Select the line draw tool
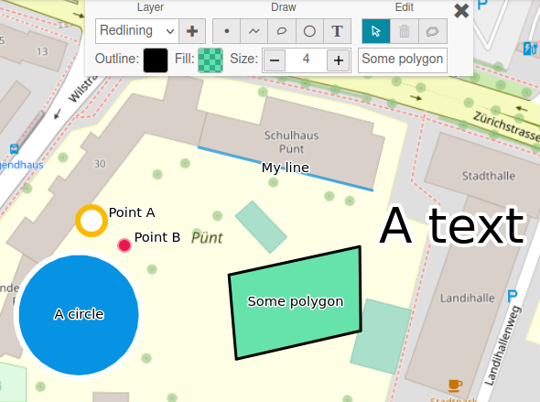Screen dimensions: 540x402 254,31
